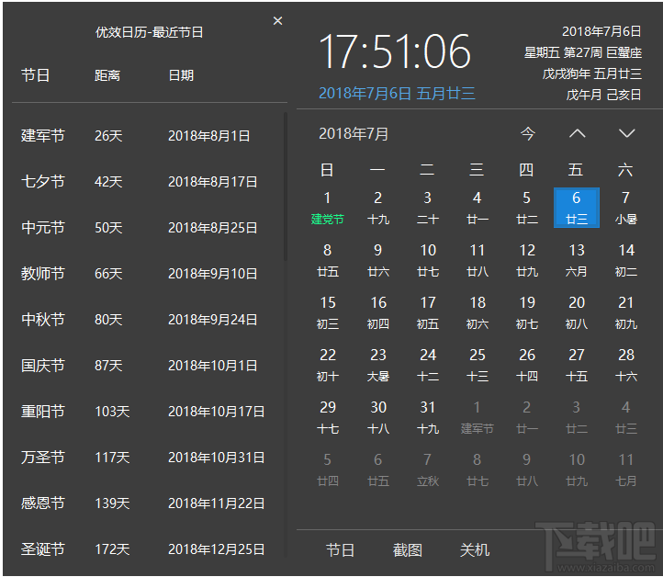Expand the 2018年7月 month header
Image resolution: width=663 pixels, height=577 pixels.
354,134
